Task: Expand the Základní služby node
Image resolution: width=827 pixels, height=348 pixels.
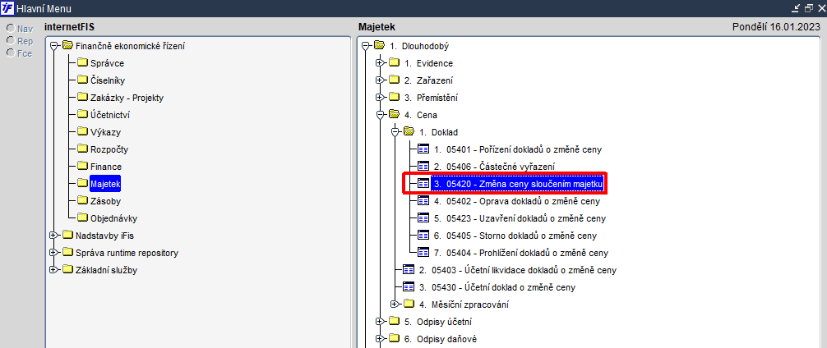Action: [x=53, y=270]
